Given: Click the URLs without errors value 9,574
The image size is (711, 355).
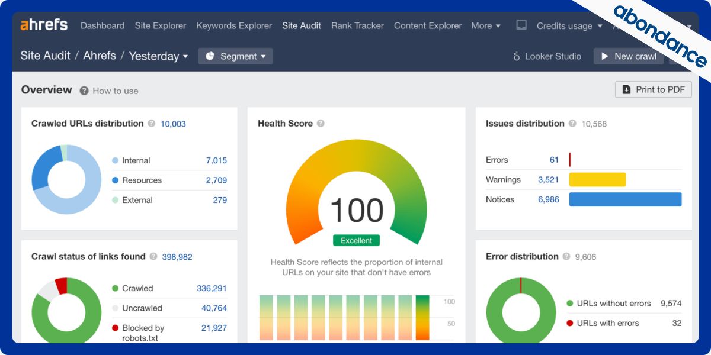Looking at the screenshot, I should click(671, 304).
